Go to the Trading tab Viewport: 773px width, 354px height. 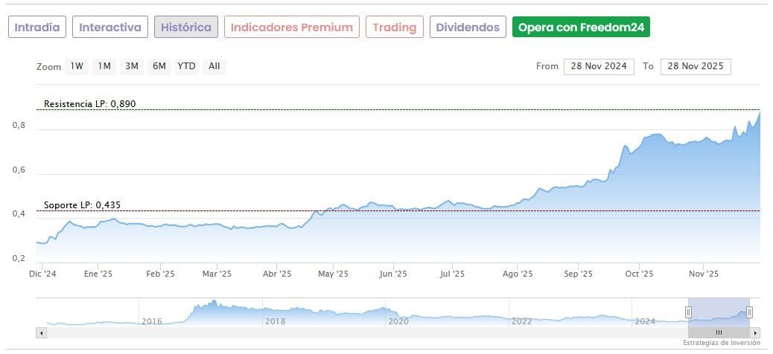click(395, 28)
